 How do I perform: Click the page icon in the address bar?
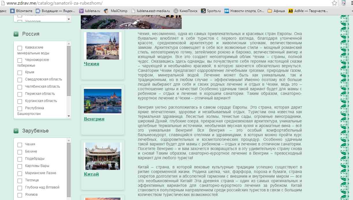tap(3, 3)
